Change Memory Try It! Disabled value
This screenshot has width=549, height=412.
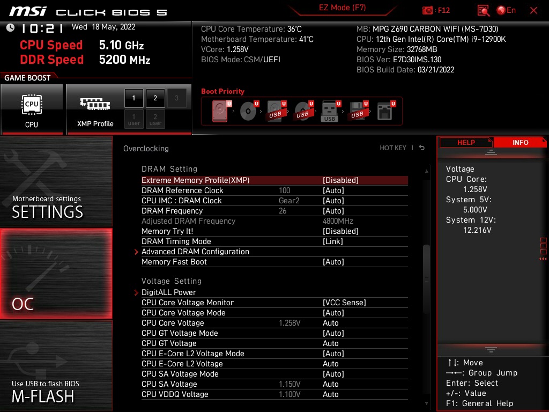(x=274, y=231)
